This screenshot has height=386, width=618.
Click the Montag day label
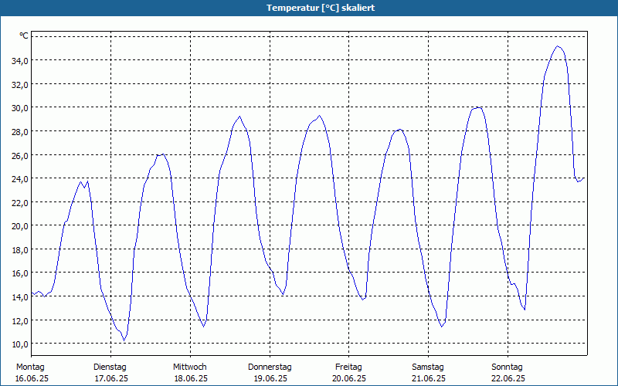(x=30, y=367)
